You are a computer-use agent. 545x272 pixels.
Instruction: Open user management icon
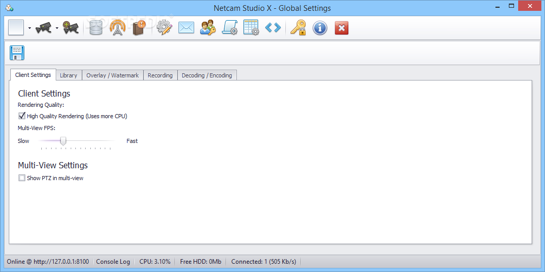[208, 27]
